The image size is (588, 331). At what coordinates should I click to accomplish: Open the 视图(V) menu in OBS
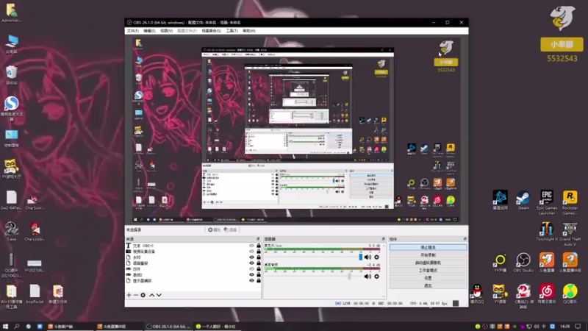click(167, 31)
